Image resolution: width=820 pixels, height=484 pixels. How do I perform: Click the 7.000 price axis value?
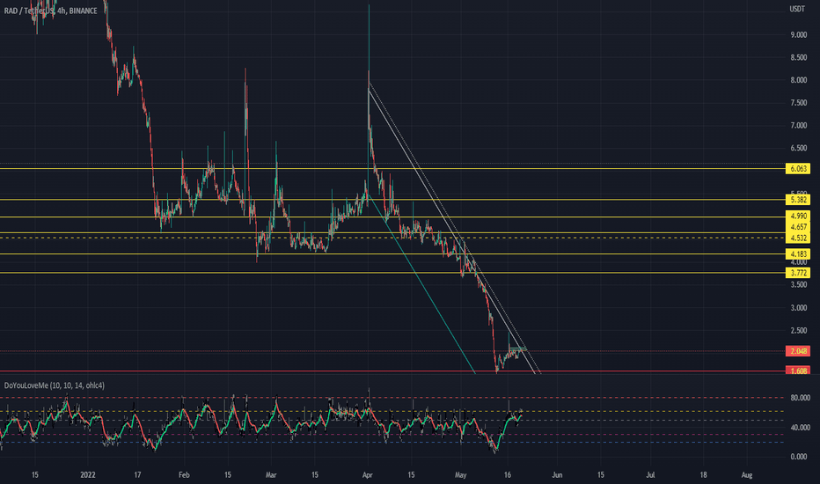pyautogui.click(x=798, y=126)
